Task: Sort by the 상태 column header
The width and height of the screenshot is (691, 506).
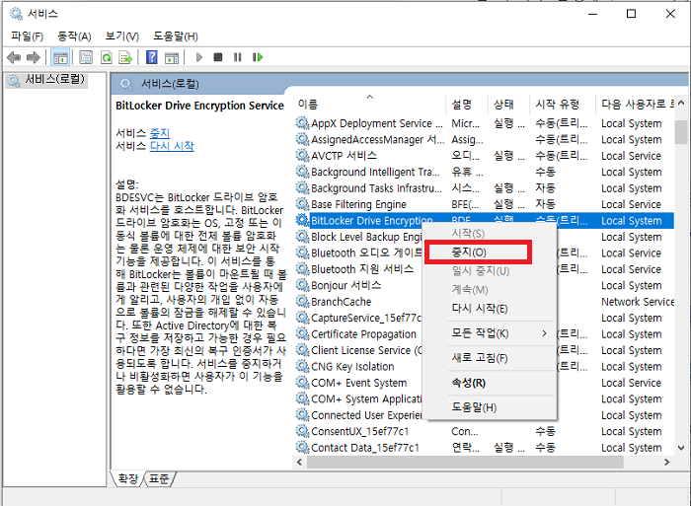Action: pyautogui.click(x=508, y=105)
